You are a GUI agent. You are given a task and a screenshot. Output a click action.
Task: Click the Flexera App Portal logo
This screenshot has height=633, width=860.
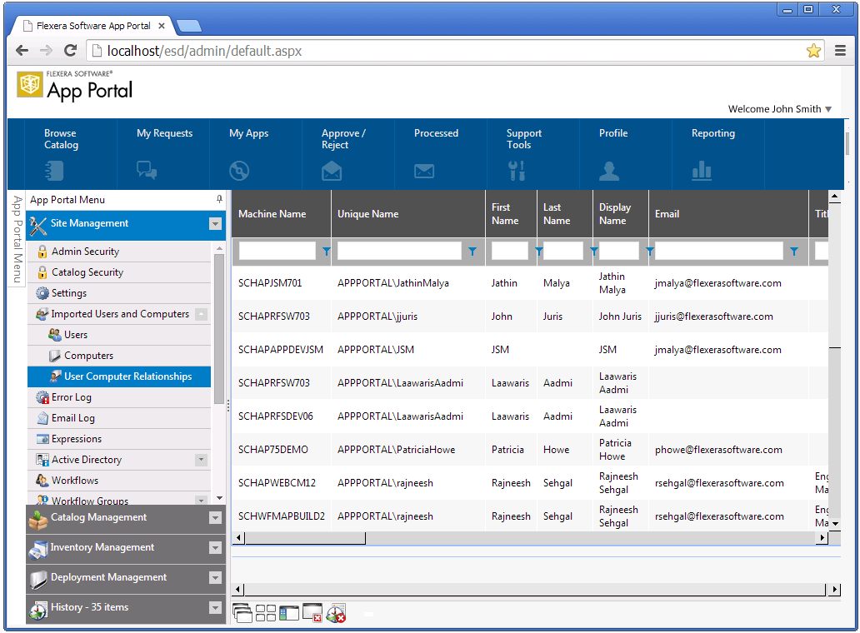[75, 87]
